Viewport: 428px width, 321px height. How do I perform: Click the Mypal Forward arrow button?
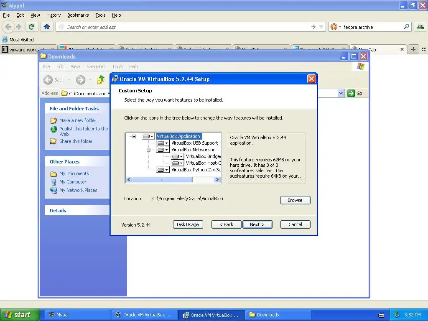(x=18, y=27)
